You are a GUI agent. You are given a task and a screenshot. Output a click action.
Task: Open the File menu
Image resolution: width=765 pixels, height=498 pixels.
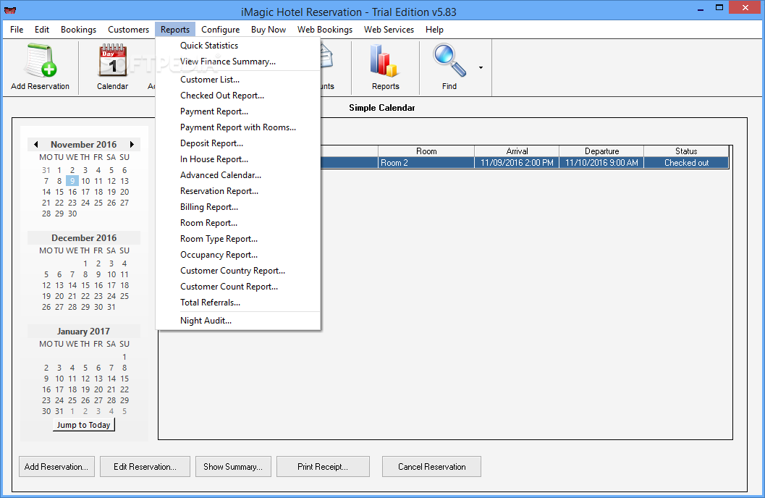tap(17, 30)
